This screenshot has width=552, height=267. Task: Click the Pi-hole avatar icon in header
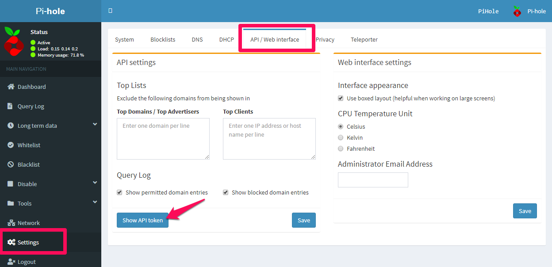517,11
